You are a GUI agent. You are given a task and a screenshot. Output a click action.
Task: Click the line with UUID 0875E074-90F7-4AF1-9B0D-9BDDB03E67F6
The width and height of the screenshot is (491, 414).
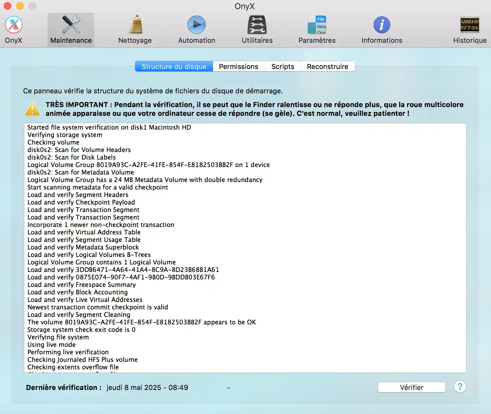coord(121,277)
